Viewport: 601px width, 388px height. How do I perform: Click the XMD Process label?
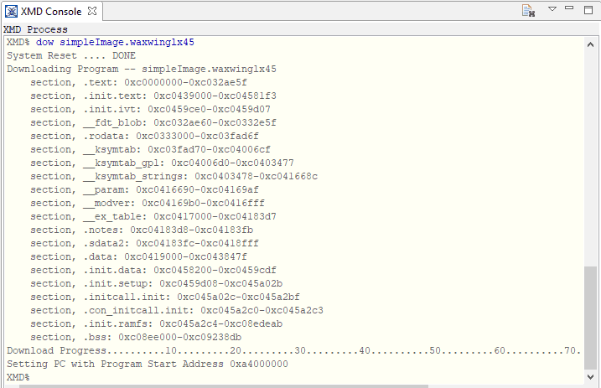(x=36, y=29)
